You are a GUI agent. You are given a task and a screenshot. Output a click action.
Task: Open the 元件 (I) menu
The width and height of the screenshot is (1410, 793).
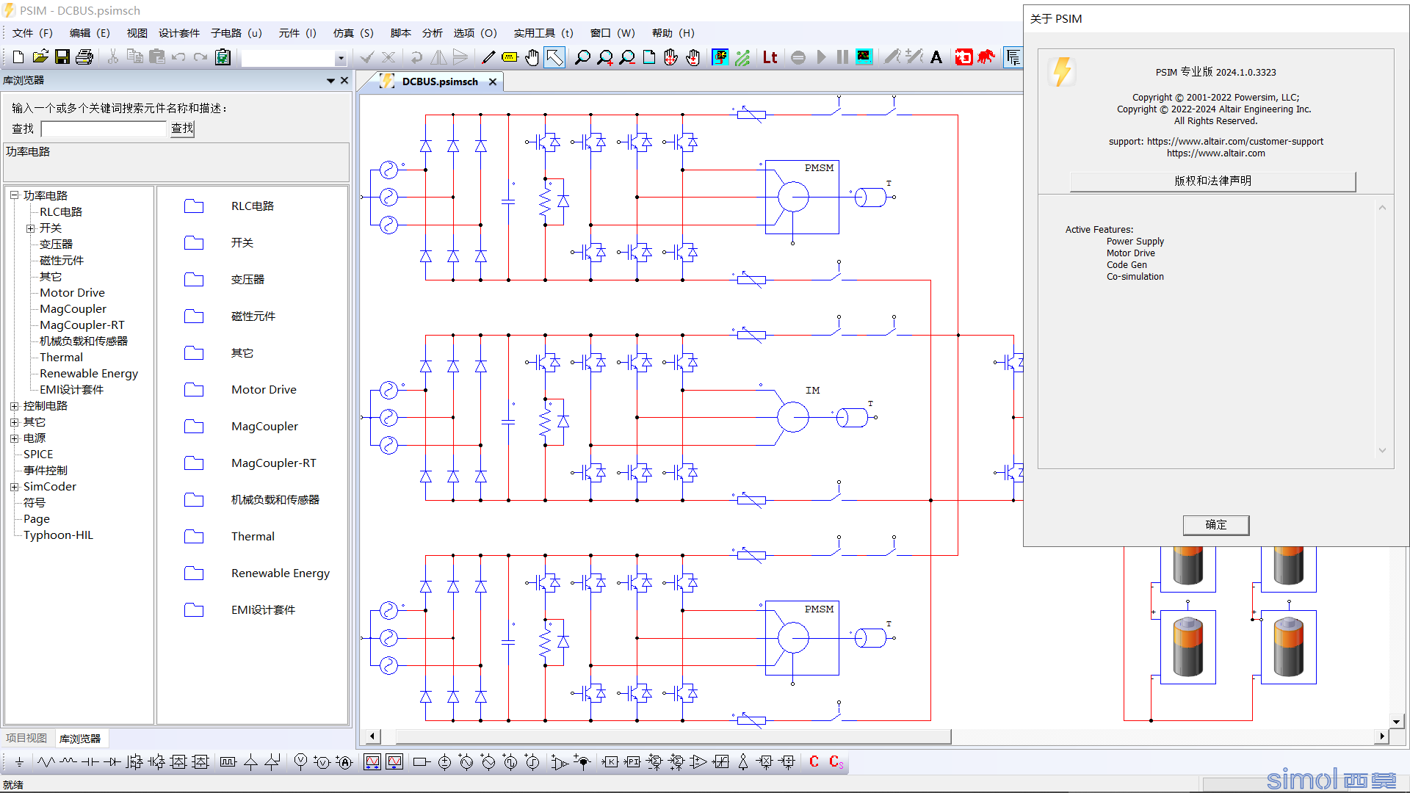click(x=297, y=33)
